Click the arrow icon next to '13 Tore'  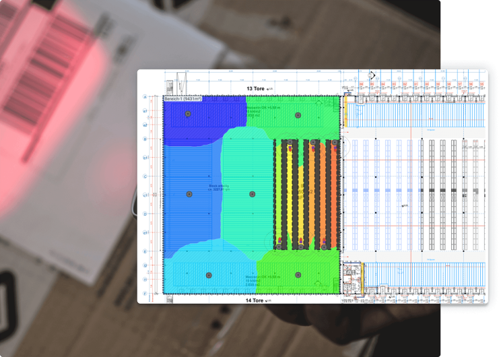[269, 89]
